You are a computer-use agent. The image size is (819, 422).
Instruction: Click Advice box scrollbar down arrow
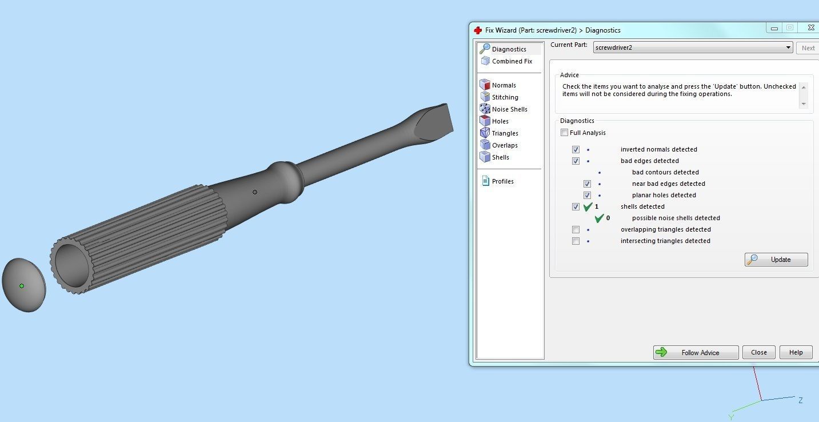click(x=804, y=103)
